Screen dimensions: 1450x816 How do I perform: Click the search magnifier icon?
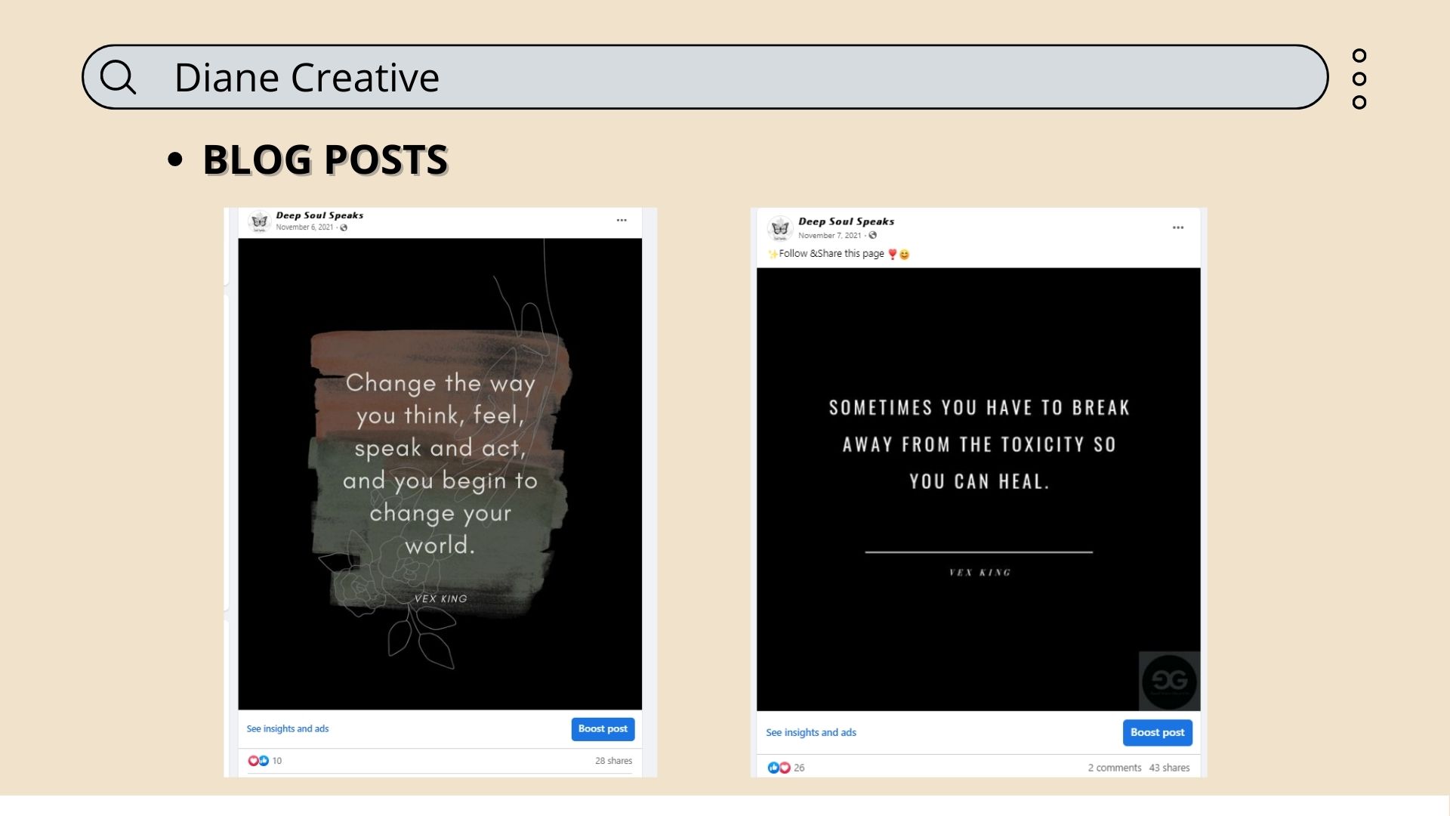point(119,77)
